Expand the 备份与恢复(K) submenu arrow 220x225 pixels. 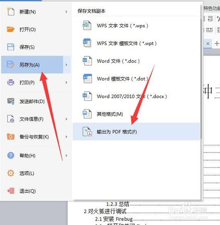pyautogui.click(x=66, y=136)
